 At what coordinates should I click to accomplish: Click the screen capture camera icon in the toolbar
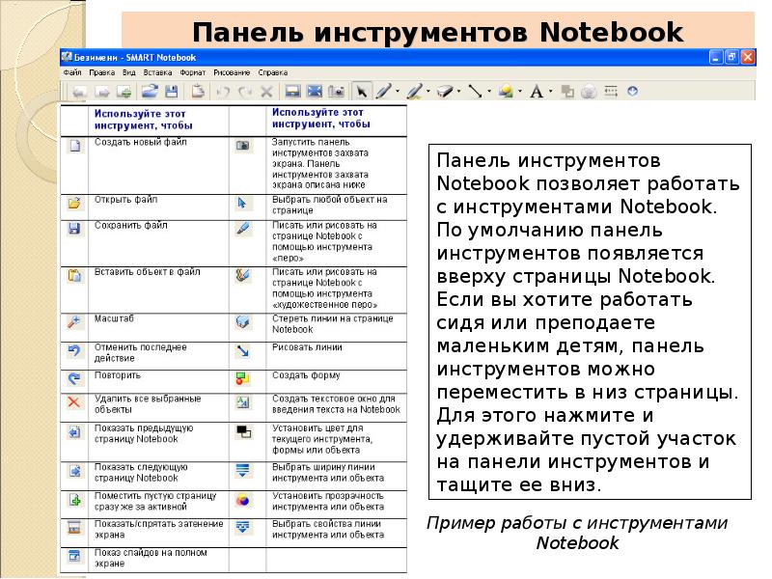(x=337, y=93)
